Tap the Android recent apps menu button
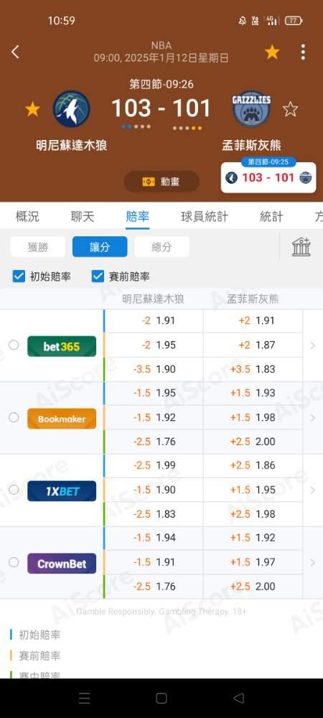Image resolution: width=323 pixels, height=718 pixels. pos(84,699)
